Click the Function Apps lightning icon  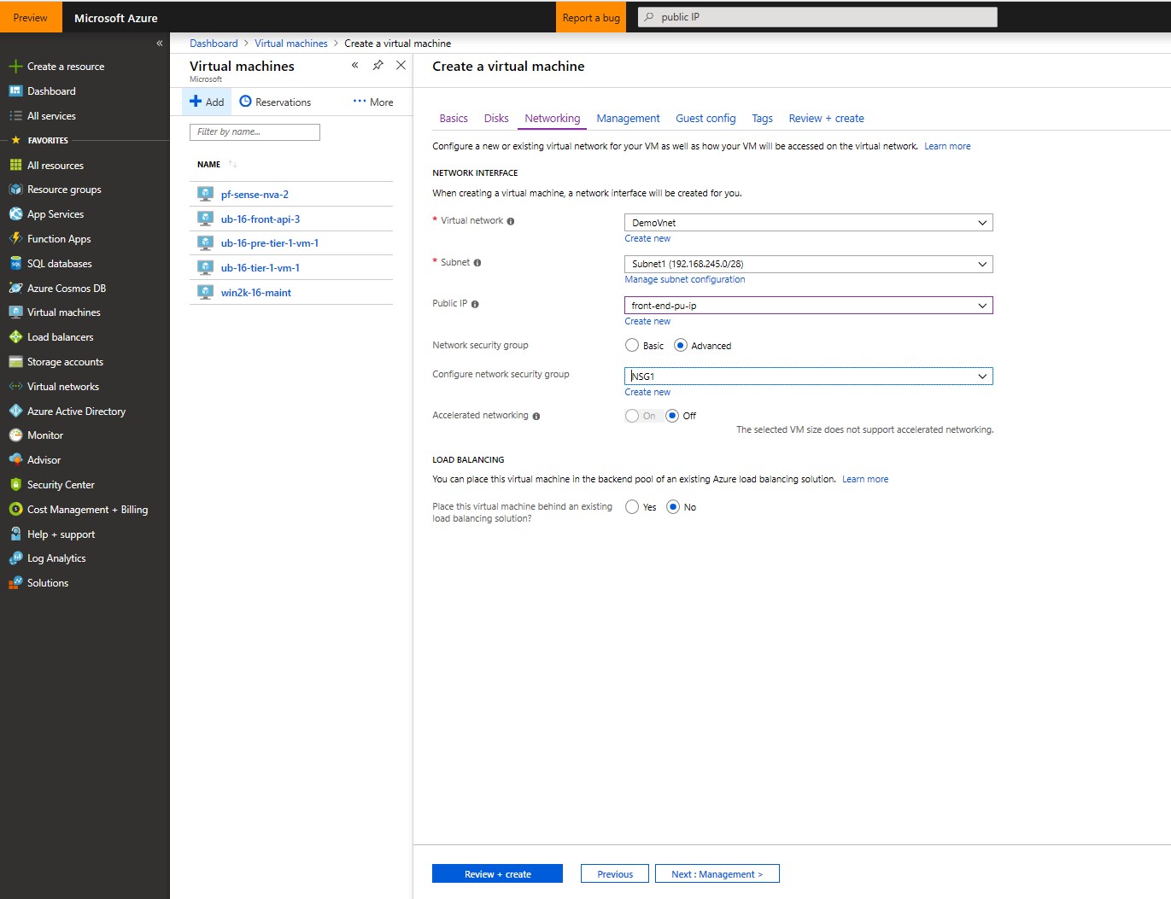tap(15, 239)
